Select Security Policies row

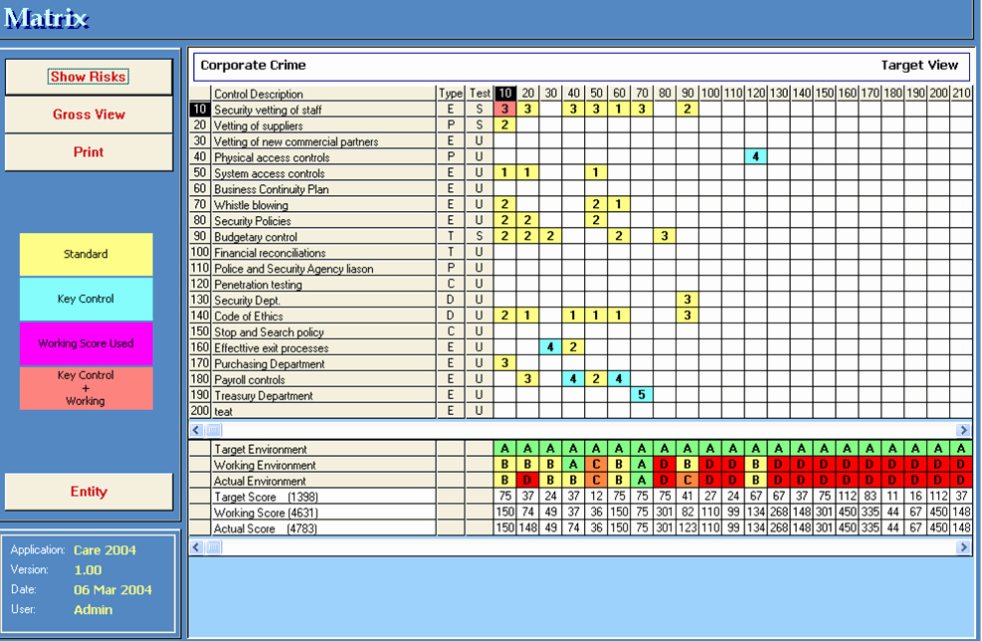[x=323, y=221]
